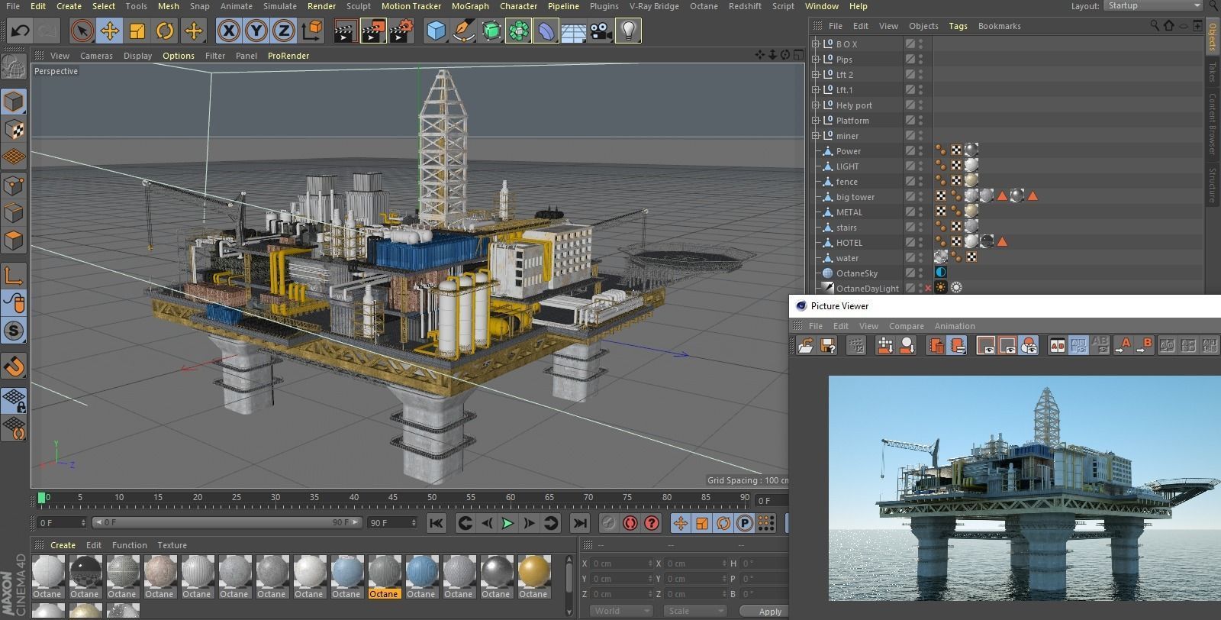Open the Layout Startup dropdown
1221x620 pixels.
[1152, 5]
